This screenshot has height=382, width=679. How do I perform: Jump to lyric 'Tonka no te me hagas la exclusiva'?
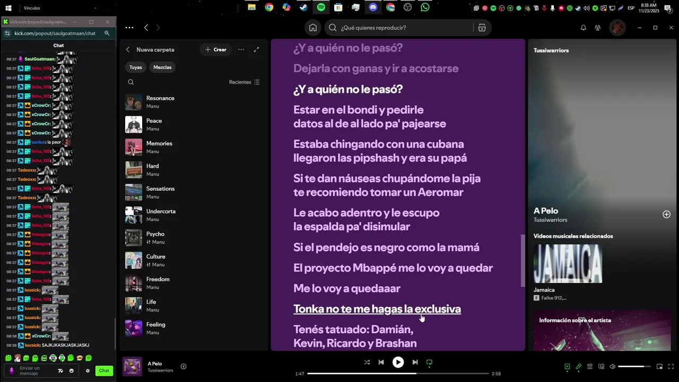pyautogui.click(x=377, y=309)
